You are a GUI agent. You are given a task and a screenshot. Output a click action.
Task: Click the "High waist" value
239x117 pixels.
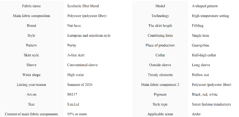coord(75,75)
